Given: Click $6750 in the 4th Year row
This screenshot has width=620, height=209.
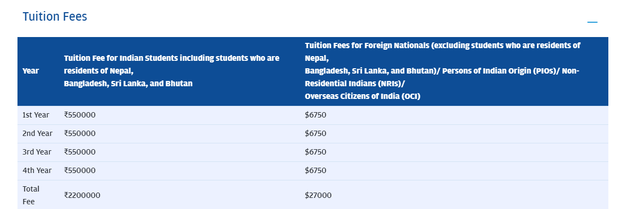Looking at the screenshot, I should (x=316, y=171).
